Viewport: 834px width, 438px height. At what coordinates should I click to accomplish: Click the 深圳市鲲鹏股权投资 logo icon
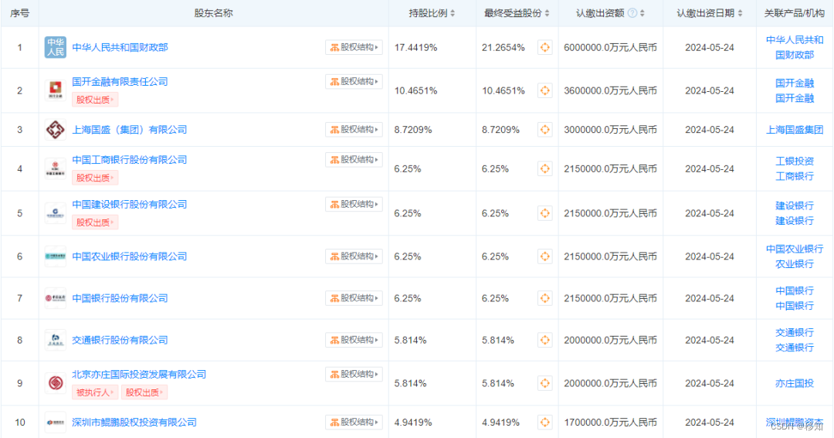pyautogui.click(x=56, y=422)
